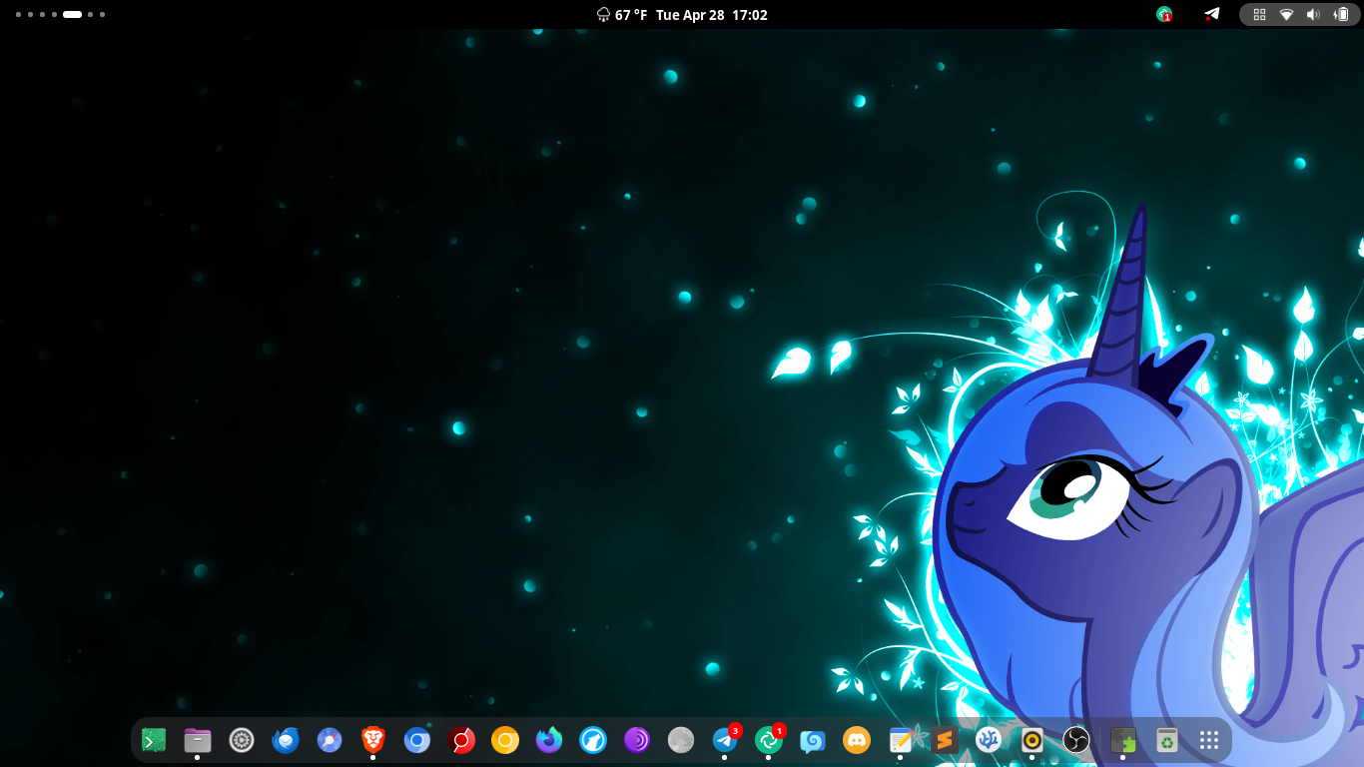1364x767 pixels.
Task: Open Sublime Text from the dock
Action: point(945,740)
